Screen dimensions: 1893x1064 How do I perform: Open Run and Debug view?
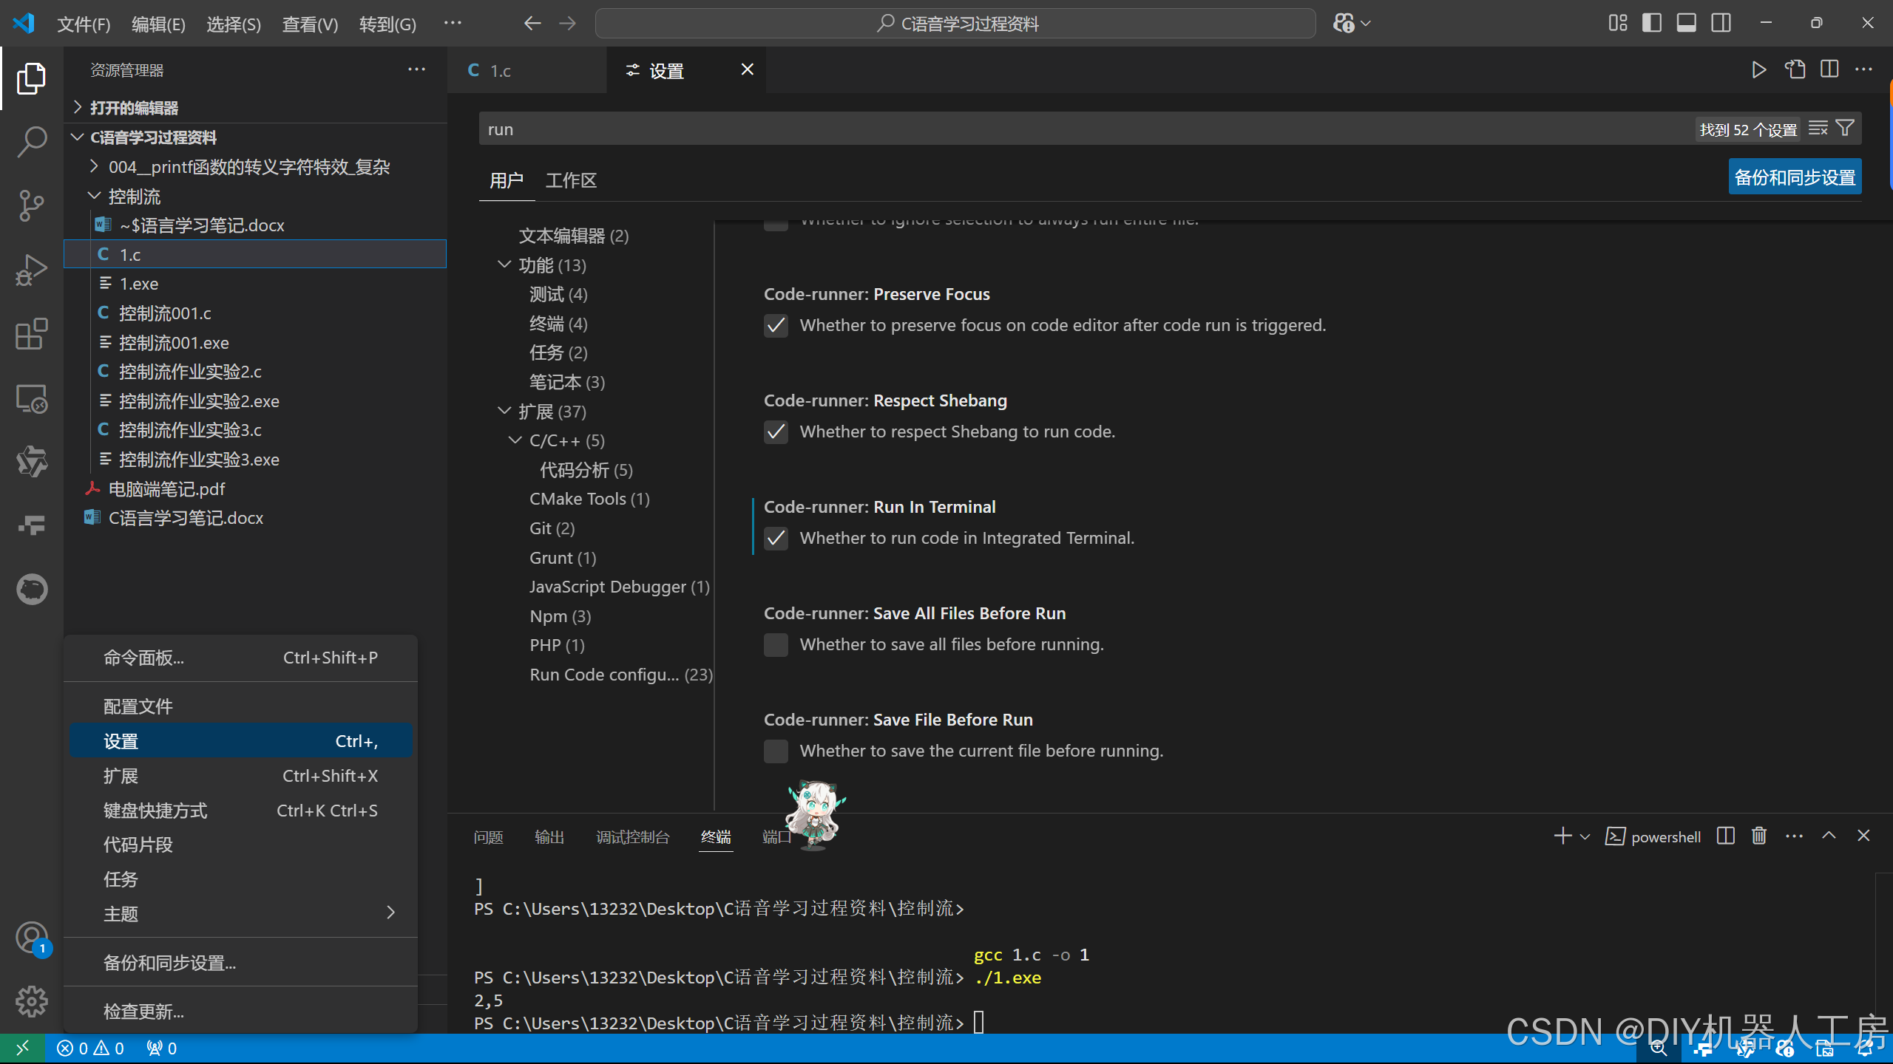point(31,270)
